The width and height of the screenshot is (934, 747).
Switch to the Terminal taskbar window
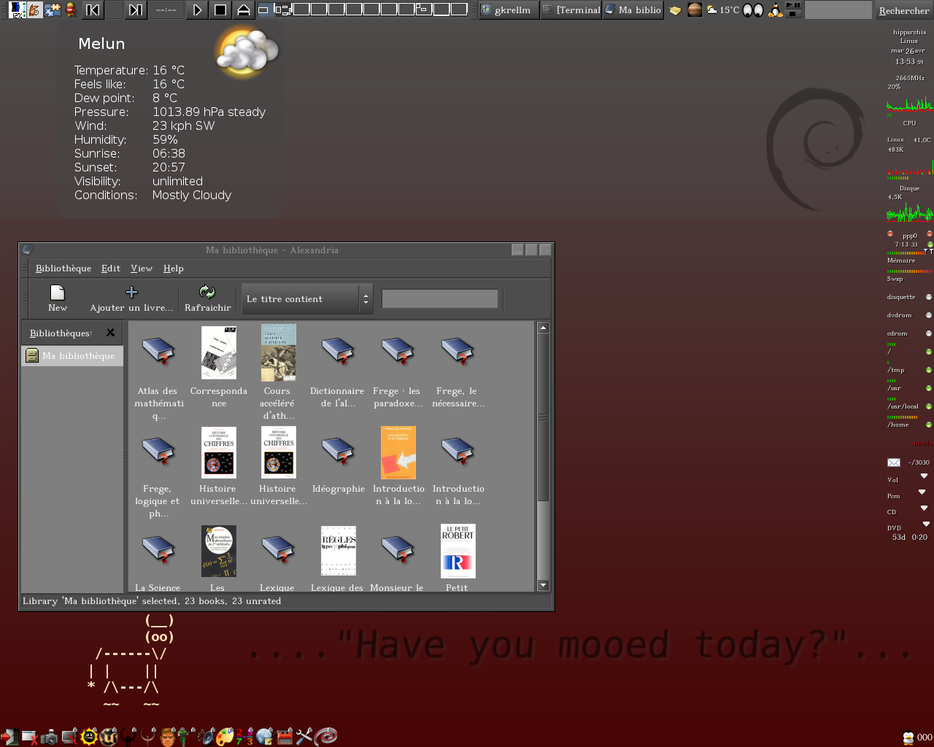coord(571,10)
